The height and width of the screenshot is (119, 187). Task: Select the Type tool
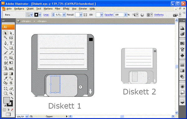coord(11,43)
